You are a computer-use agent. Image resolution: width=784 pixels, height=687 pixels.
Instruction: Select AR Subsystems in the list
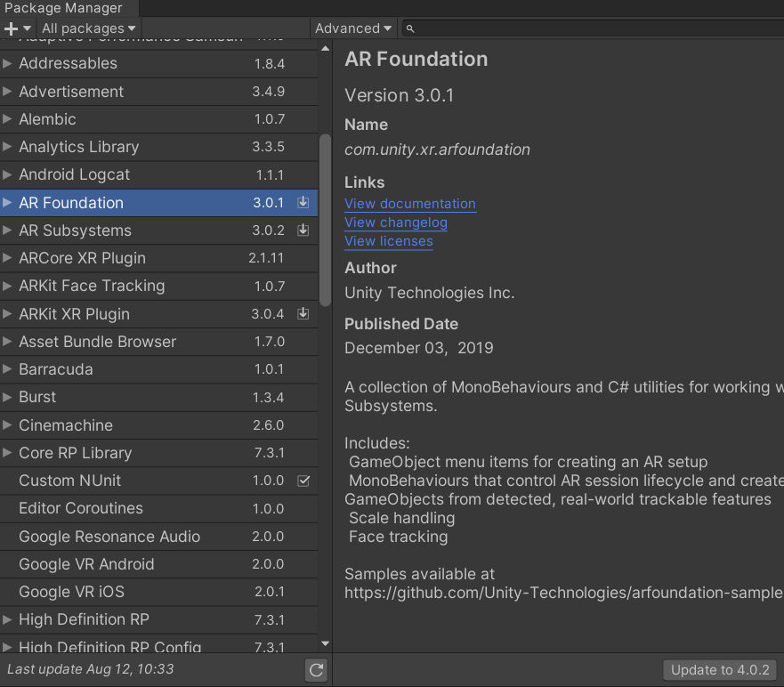tap(75, 230)
